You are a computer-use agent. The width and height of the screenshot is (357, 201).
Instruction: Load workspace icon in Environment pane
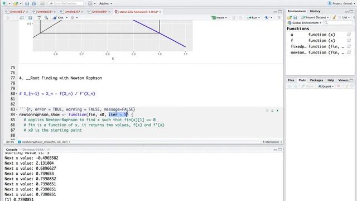click(x=290, y=17)
